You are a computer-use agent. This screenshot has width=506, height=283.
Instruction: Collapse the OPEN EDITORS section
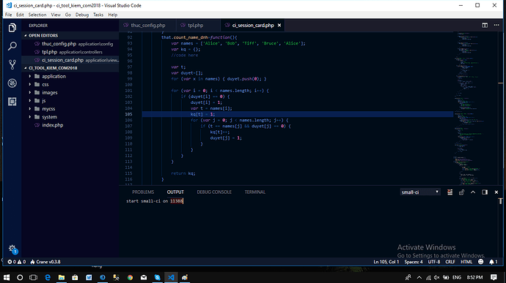[70, 35]
